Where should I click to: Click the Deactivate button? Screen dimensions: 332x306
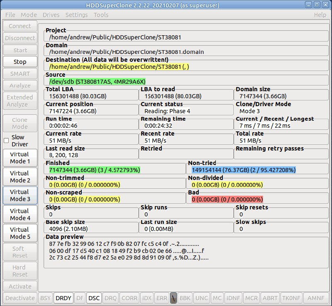20,298
